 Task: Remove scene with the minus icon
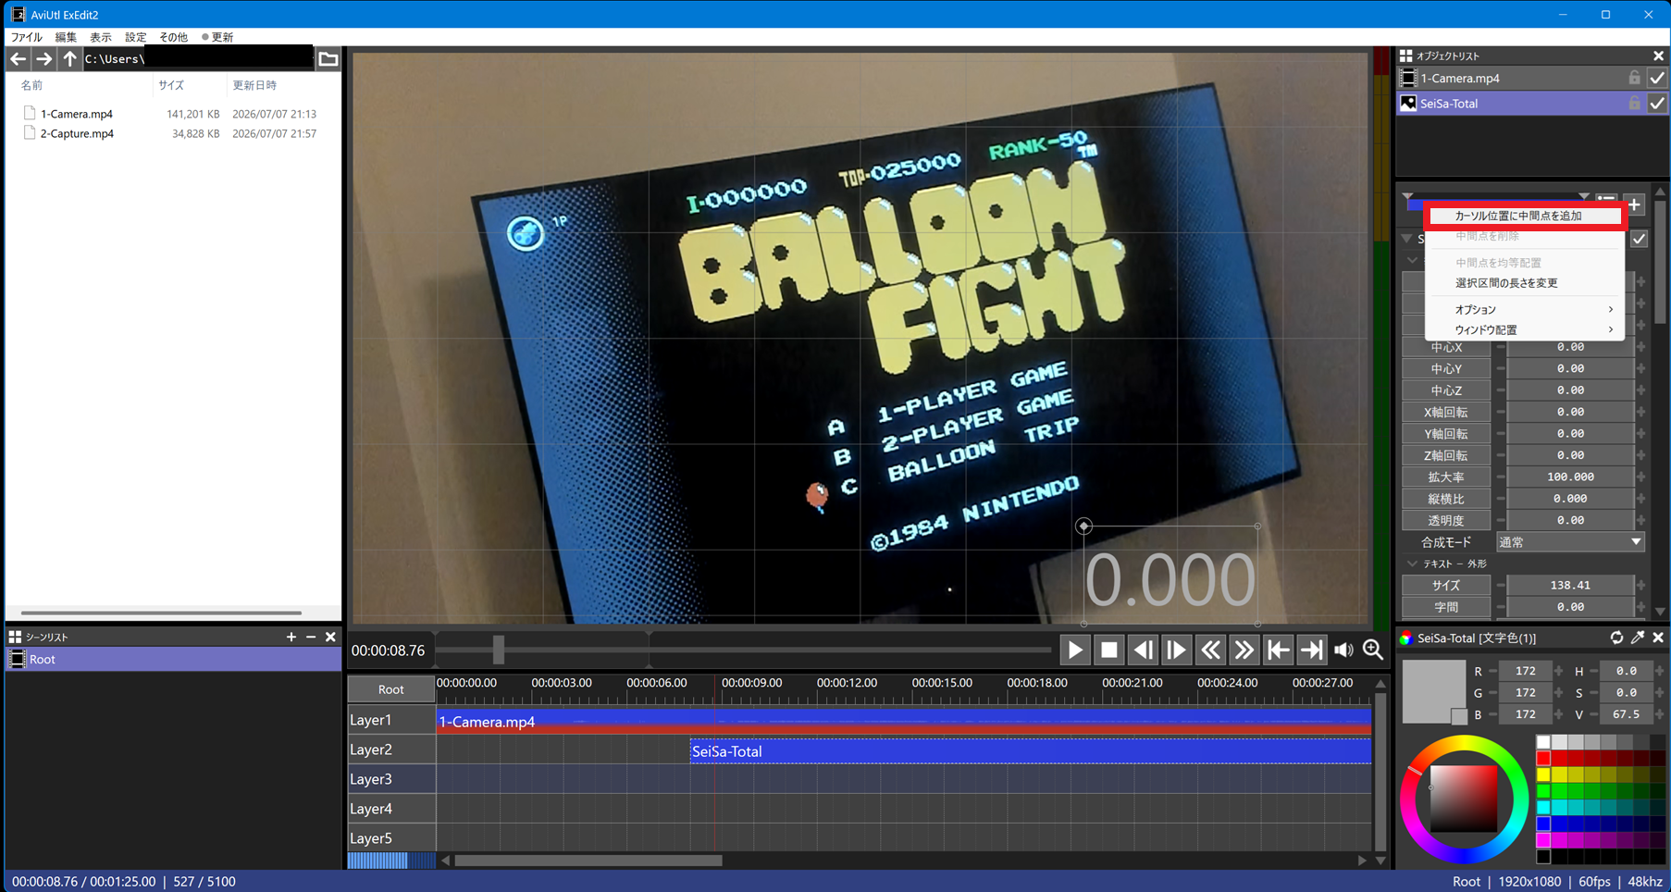(x=311, y=637)
